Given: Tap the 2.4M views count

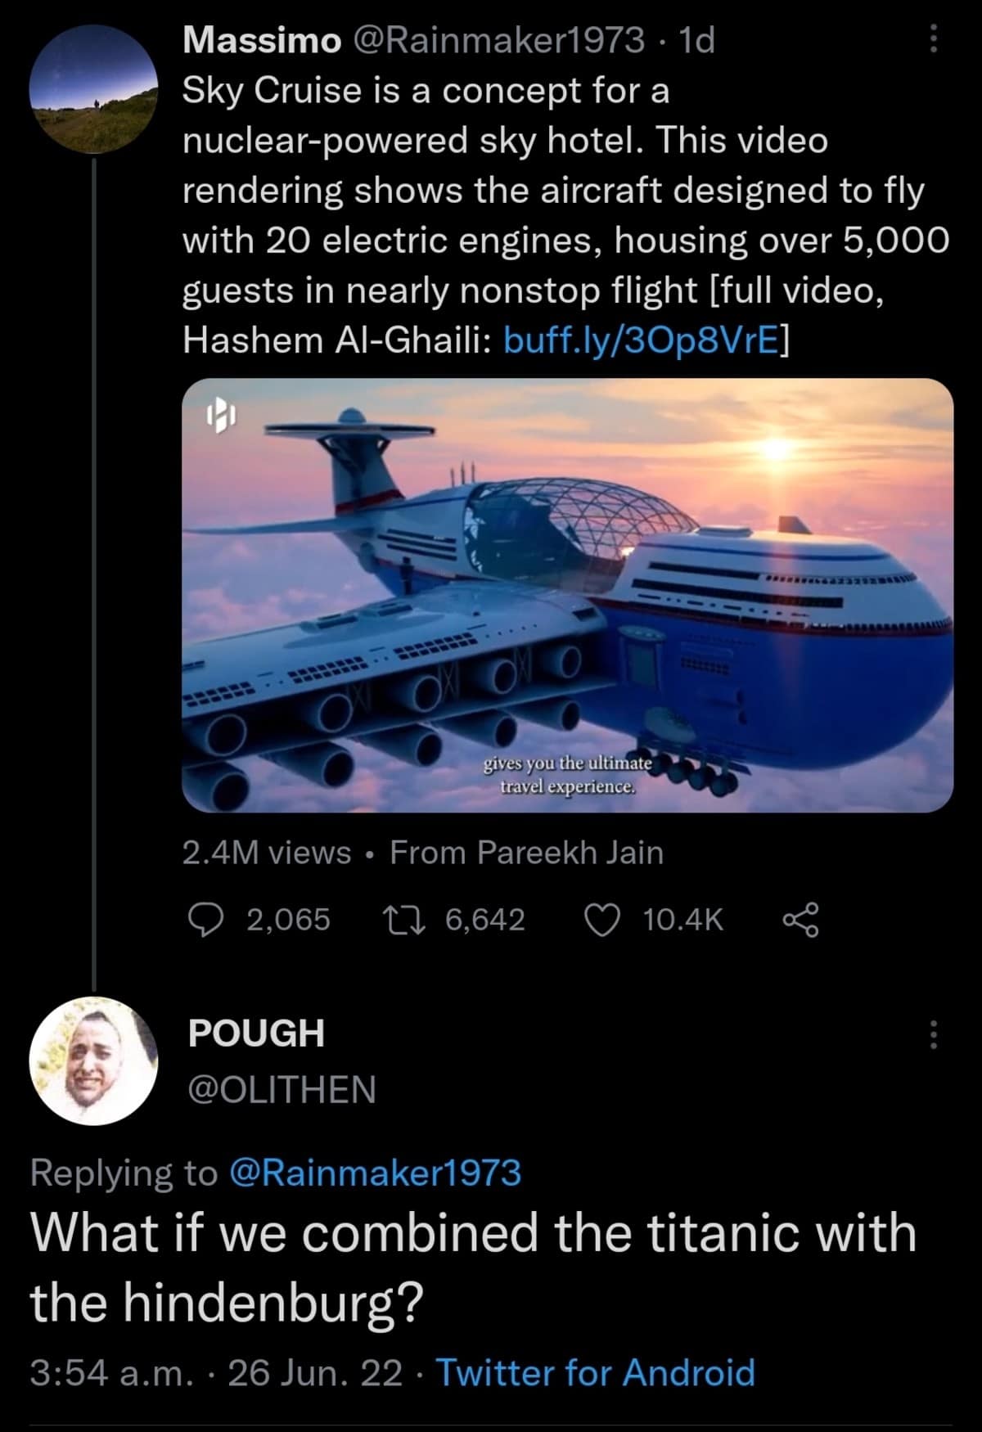Looking at the screenshot, I should [x=266, y=853].
